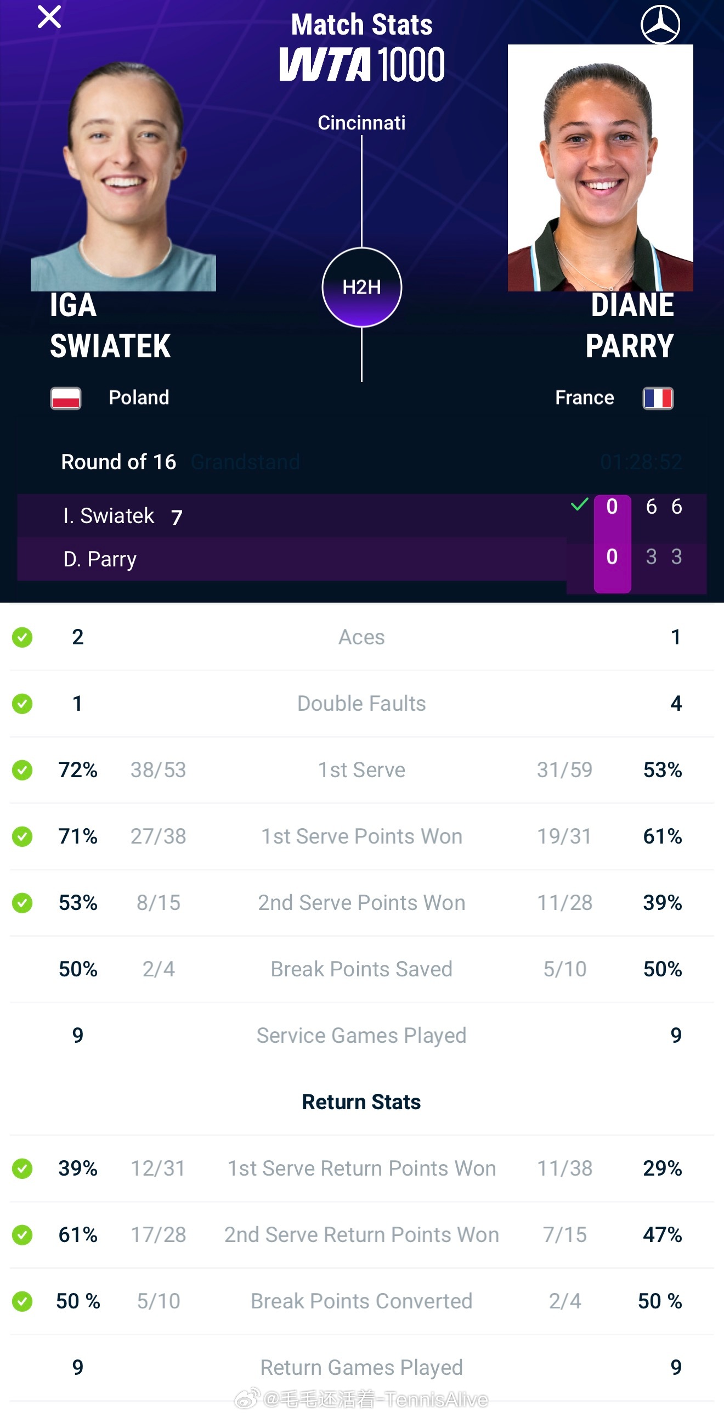
Task: Tap the France flag icon
Action: 658,398
